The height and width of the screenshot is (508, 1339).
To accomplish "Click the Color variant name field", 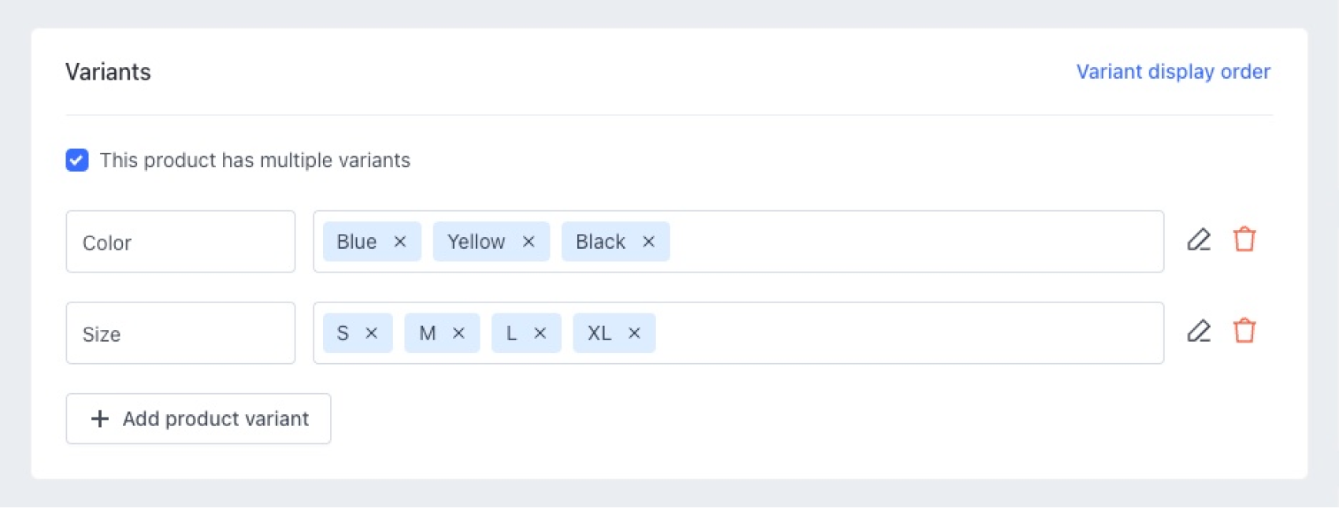I will click(x=180, y=242).
